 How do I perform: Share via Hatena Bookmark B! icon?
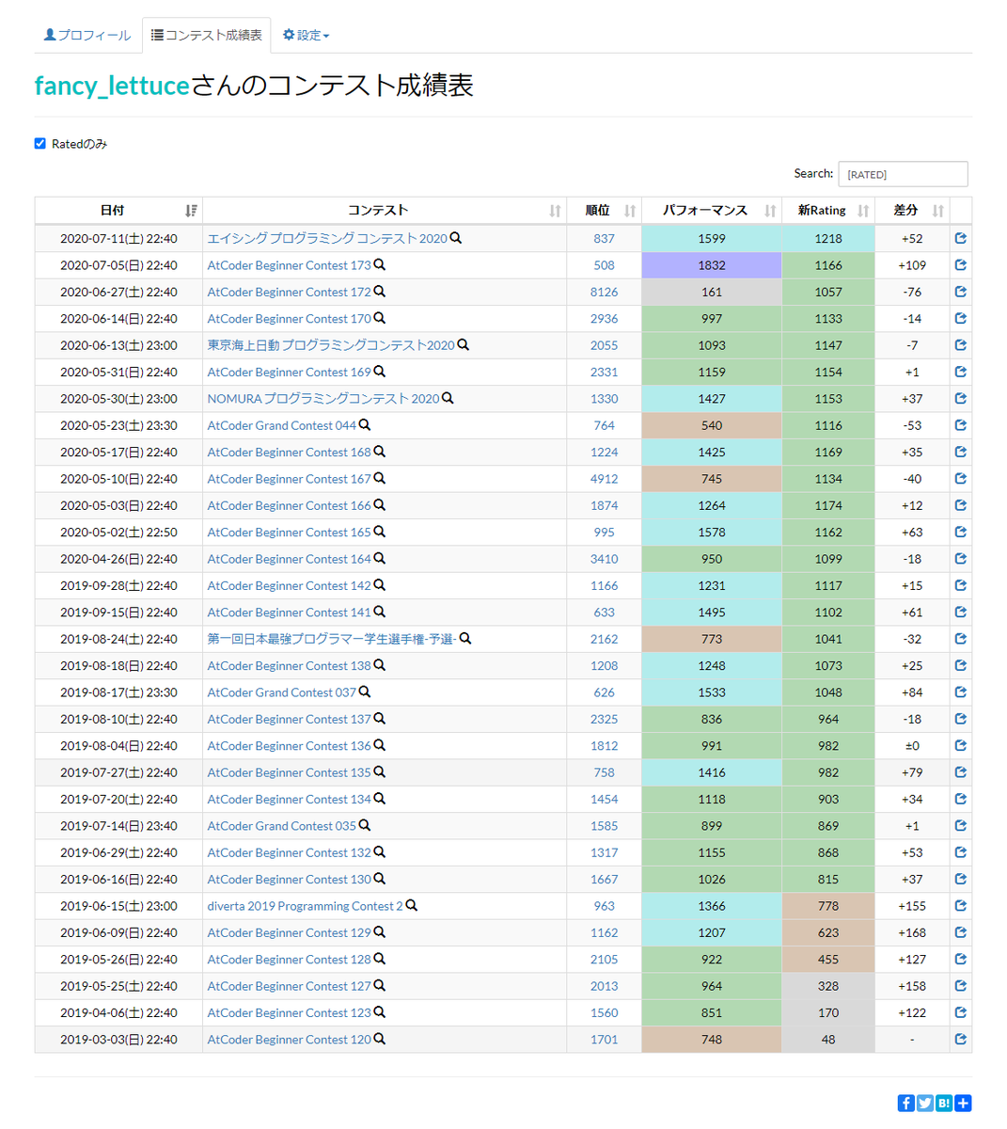(x=944, y=1103)
